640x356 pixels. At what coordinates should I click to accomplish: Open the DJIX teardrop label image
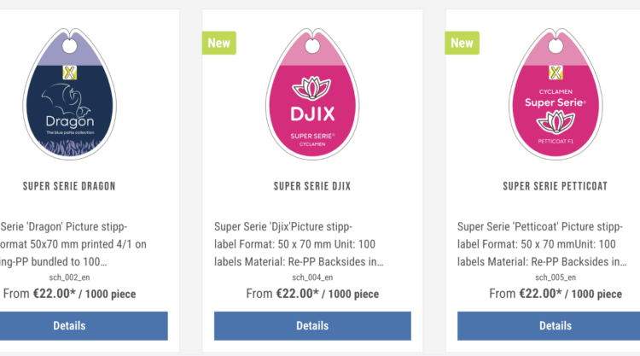click(312, 94)
